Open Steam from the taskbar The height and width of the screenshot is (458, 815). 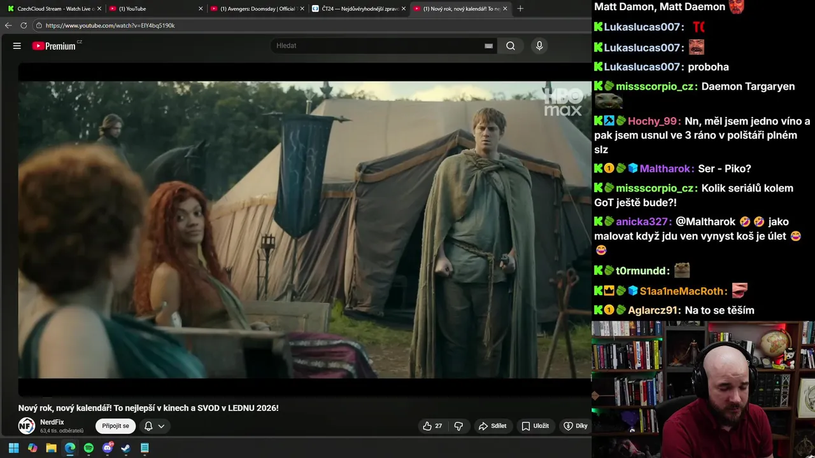(x=126, y=448)
